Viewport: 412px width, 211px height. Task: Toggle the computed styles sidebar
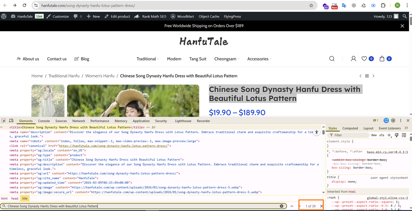(x=404, y=135)
